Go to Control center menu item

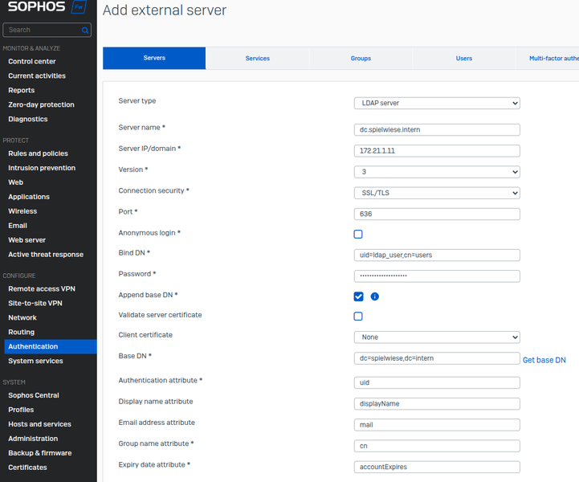(x=32, y=61)
